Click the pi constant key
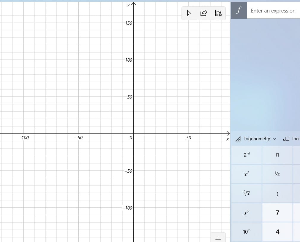Image resolution: width=300 pixels, height=242 pixels. tap(277, 155)
